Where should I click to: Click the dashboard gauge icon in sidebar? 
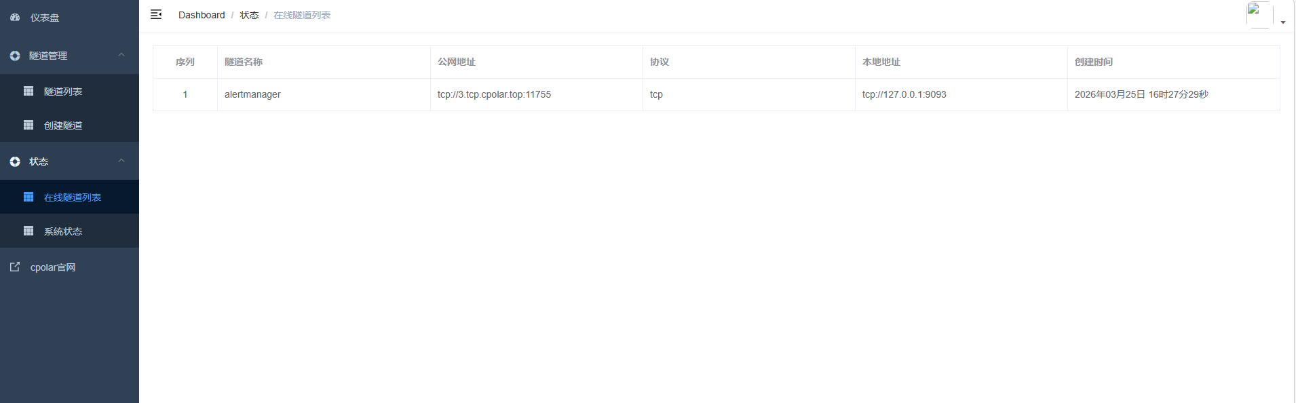click(x=15, y=18)
